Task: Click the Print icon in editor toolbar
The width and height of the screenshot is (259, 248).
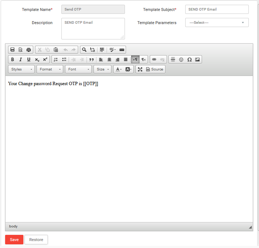Action: pos(29,50)
